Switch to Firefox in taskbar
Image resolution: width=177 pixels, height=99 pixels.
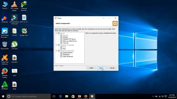pyautogui.click(x=86, y=97)
